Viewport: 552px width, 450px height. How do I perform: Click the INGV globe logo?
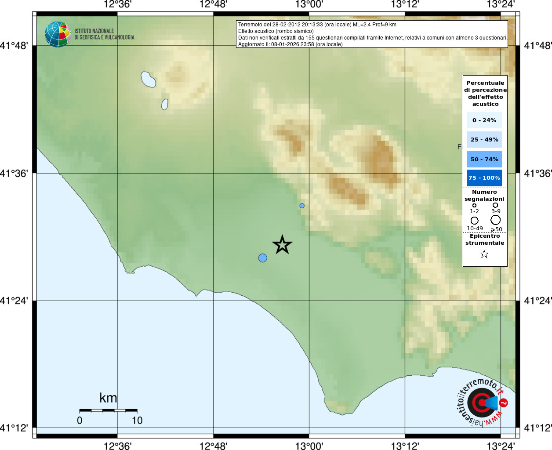(58, 34)
